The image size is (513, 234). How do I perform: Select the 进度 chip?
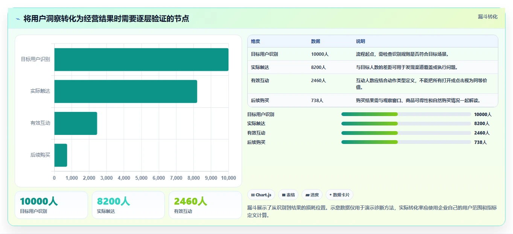312,195
